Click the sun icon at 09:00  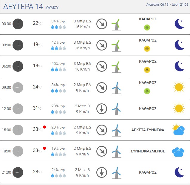tap(179, 87)
